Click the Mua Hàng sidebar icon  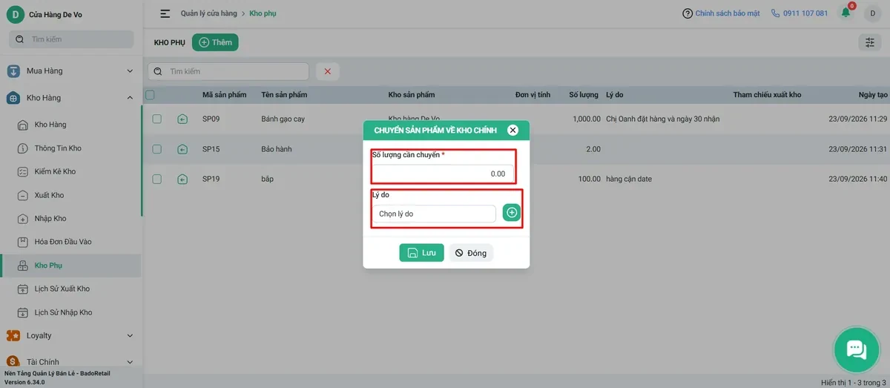[13, 71]
